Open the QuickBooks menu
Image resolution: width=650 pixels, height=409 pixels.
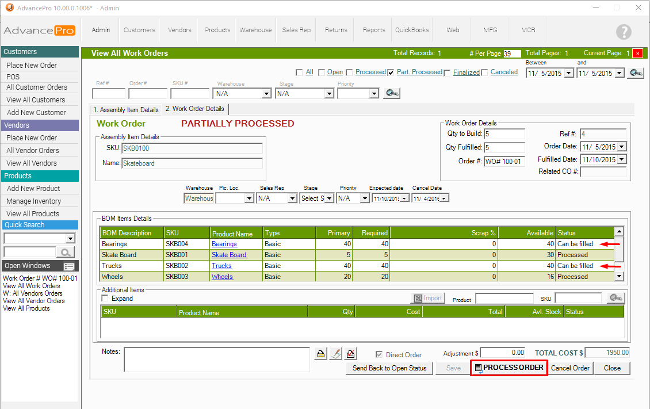coord(412,30)
